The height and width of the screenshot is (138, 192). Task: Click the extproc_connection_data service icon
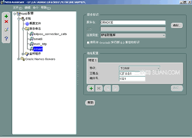[32, 34]
